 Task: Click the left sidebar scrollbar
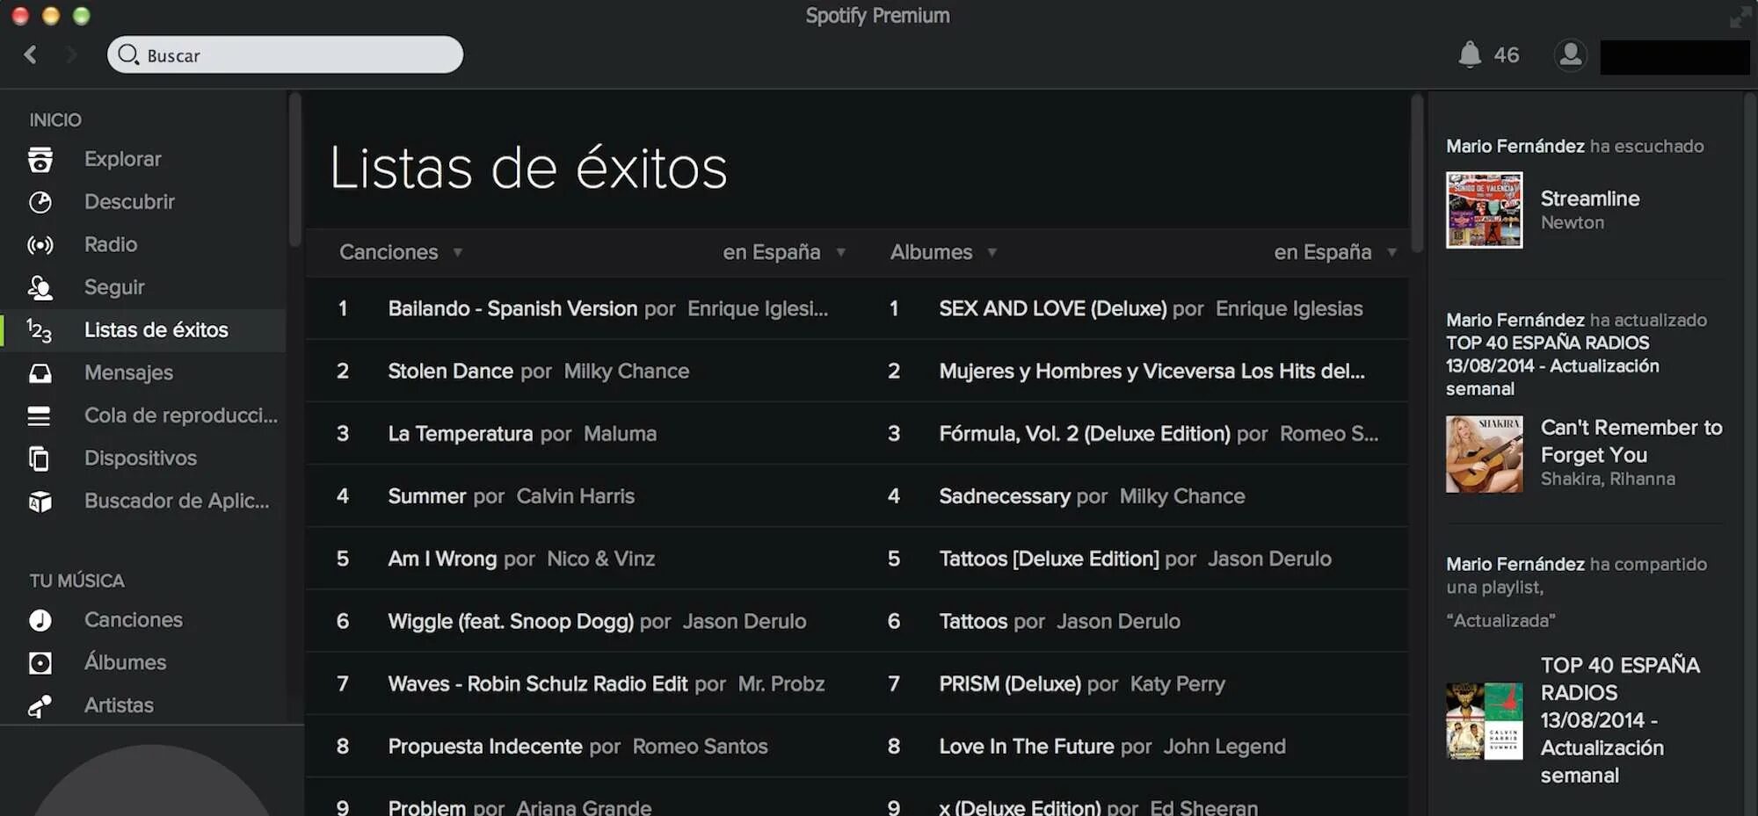pyautogui.click(x=295, y=170)
